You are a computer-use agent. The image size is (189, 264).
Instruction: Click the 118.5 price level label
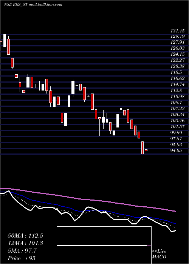click(177, 72)
